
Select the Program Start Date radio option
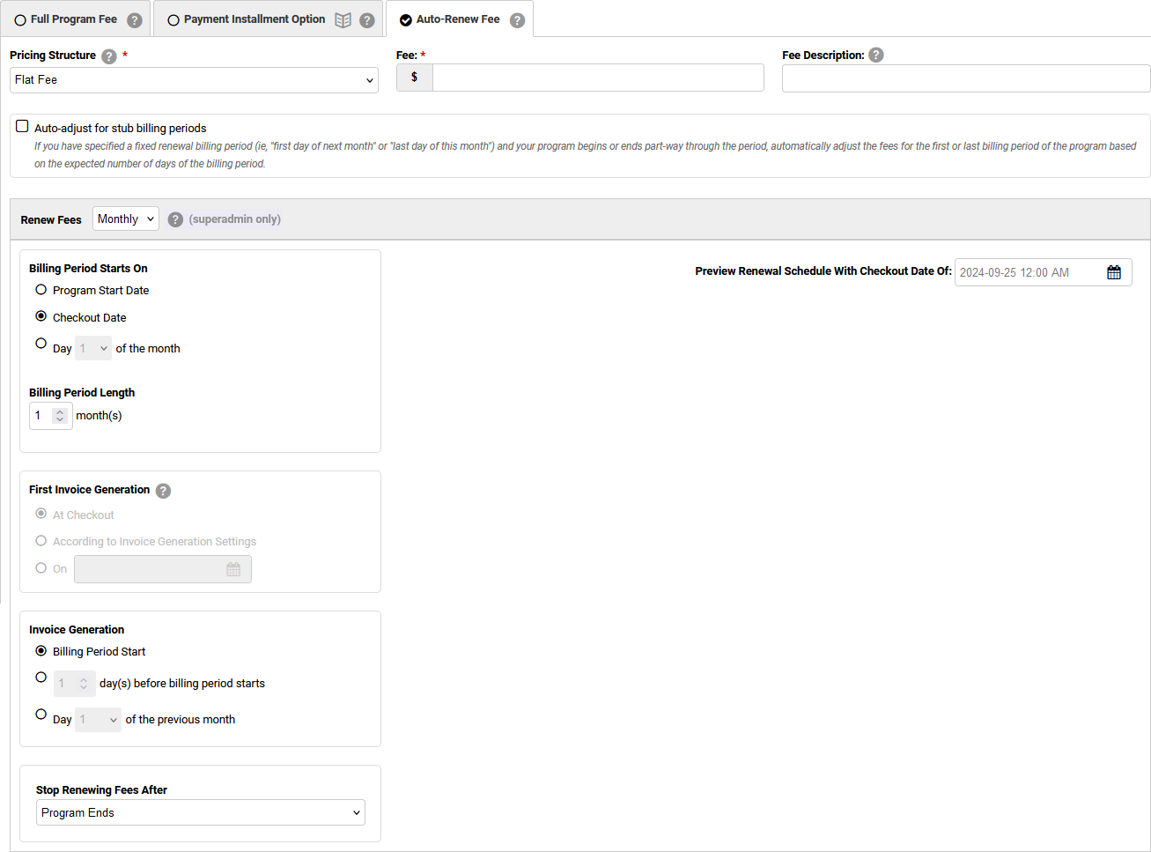[x=41, y=290]
